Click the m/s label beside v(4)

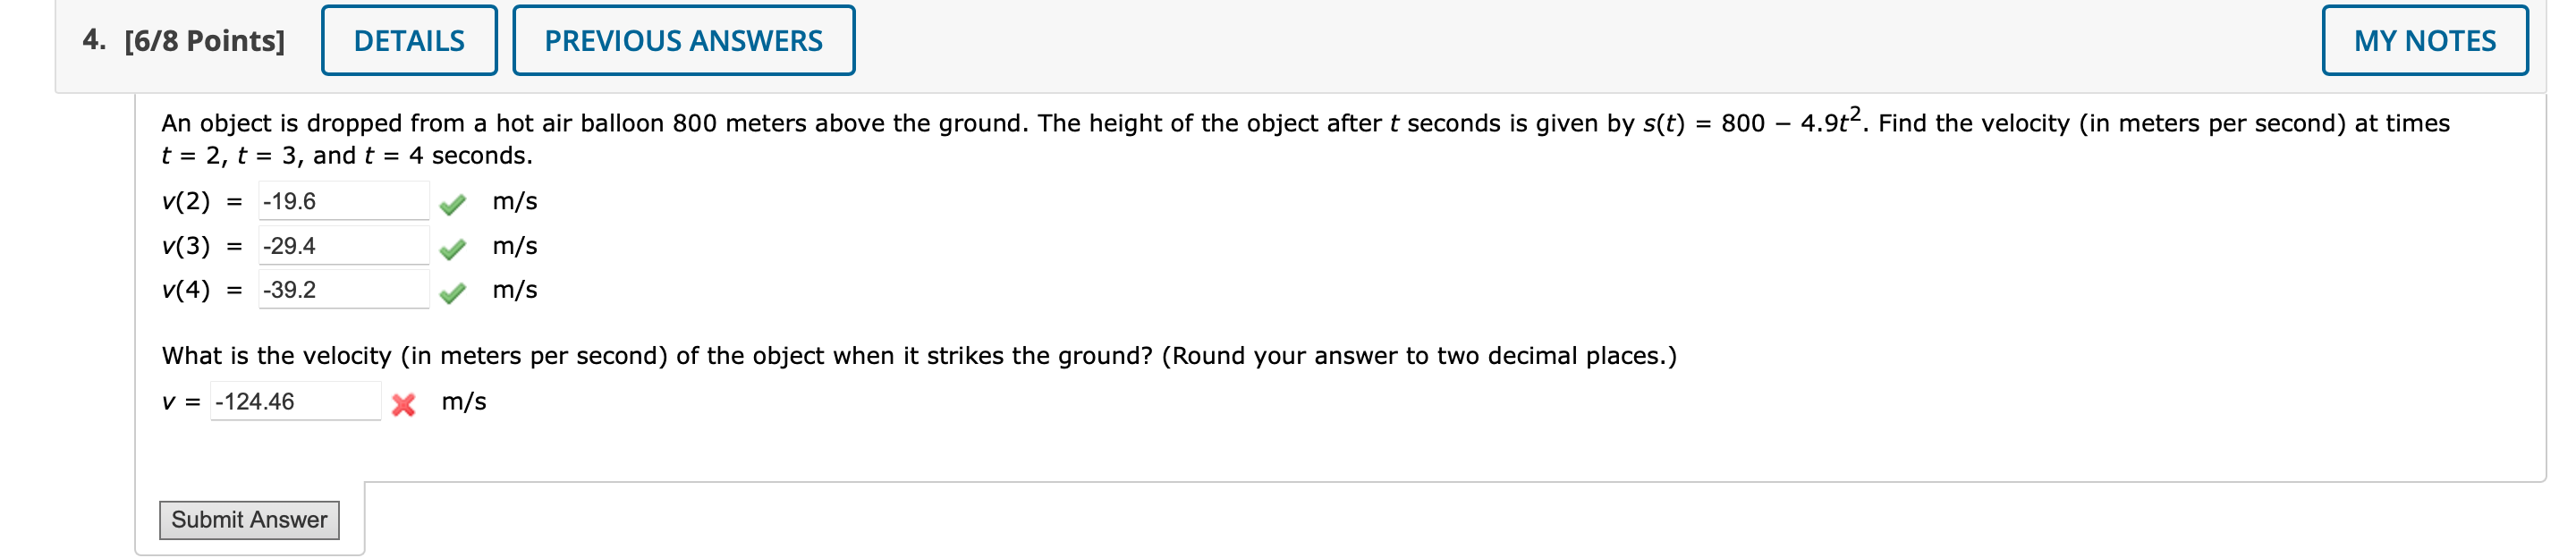coord(514,291)
